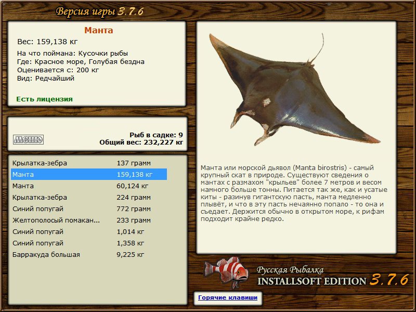This screenshot has width=416, height=312.
Task: Click the red striped fish logo
Action: pyautogui.click(x=226, y=272)
